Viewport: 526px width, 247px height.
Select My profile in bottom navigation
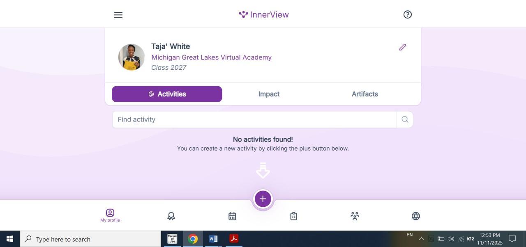click(x=110, y=215)
